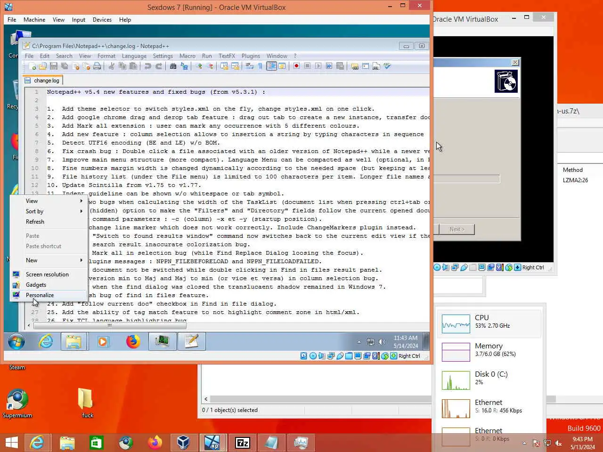603x452 pixels.
Task: Click the Stop Recording macro icon
Action: coord(307,66)
